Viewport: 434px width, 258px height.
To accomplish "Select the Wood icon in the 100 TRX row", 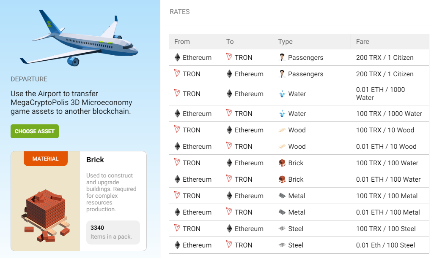I will pos(282,130).
